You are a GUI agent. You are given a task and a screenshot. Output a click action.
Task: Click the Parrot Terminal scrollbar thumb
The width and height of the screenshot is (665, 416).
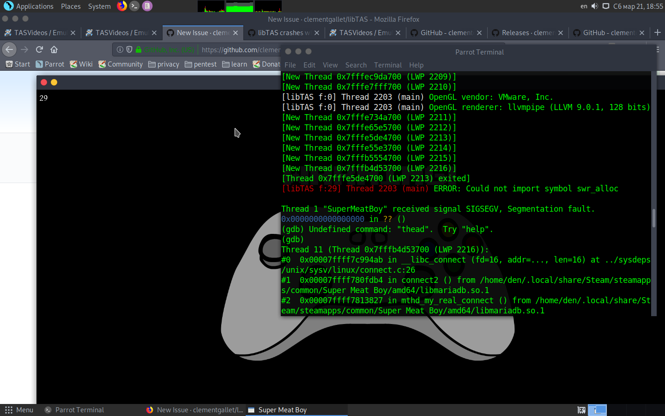click(x=654, y=218)
